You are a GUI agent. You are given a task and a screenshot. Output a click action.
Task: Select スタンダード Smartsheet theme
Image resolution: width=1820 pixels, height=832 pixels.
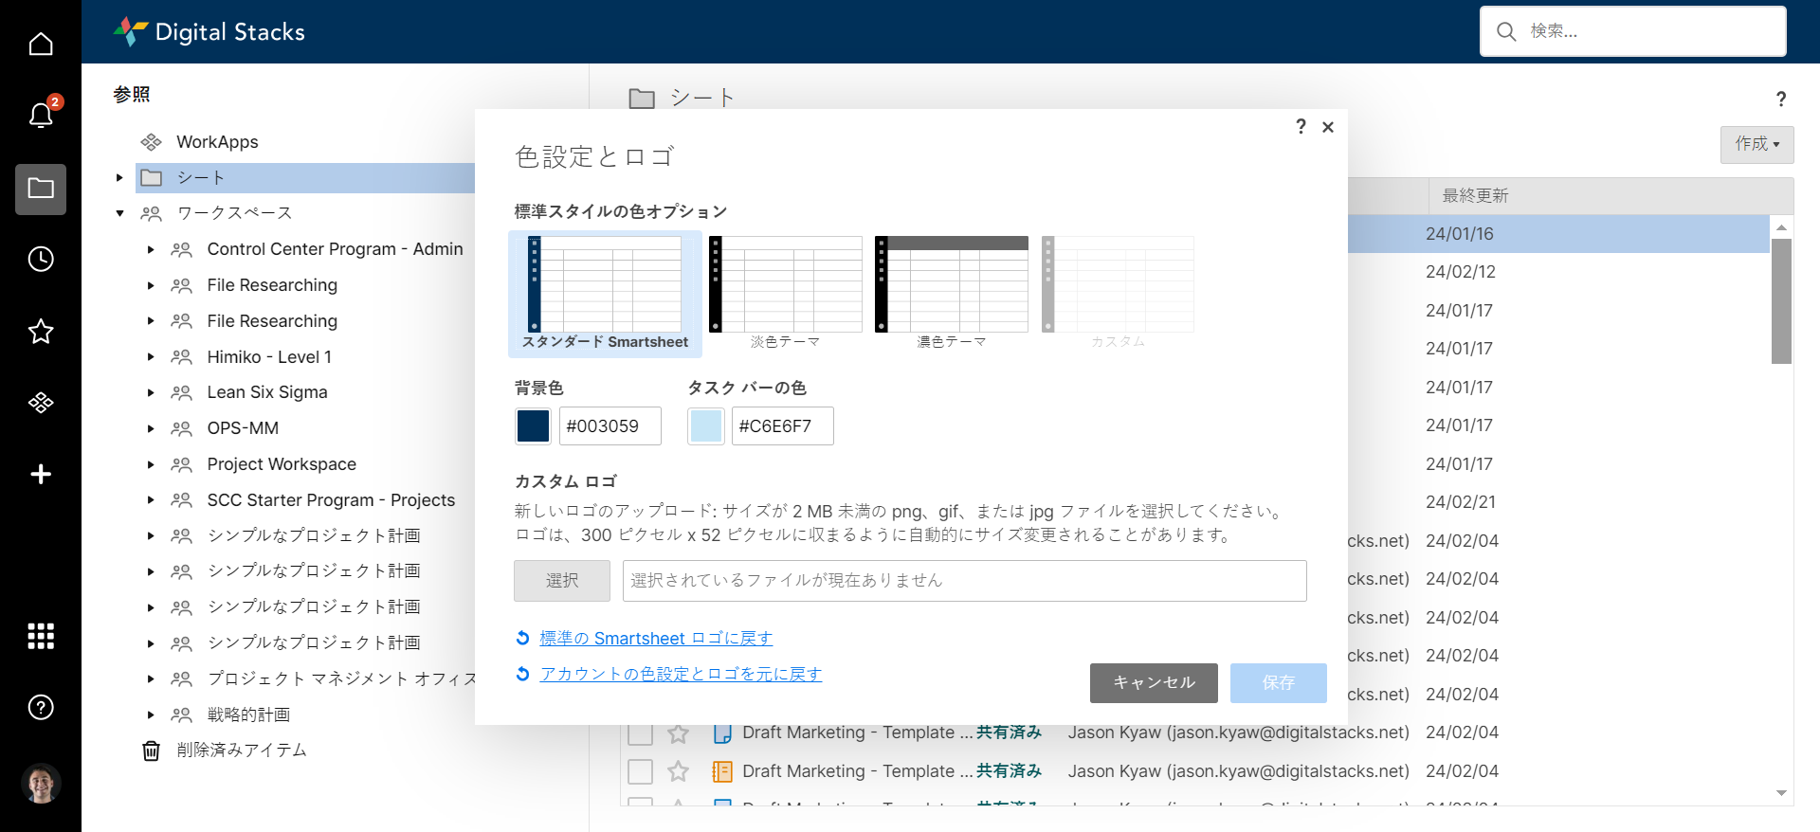(x=605, y=294)
